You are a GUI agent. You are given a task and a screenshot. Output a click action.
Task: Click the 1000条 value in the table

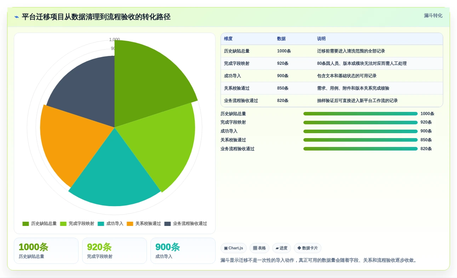pyautogui.click(x=284, y=51)
